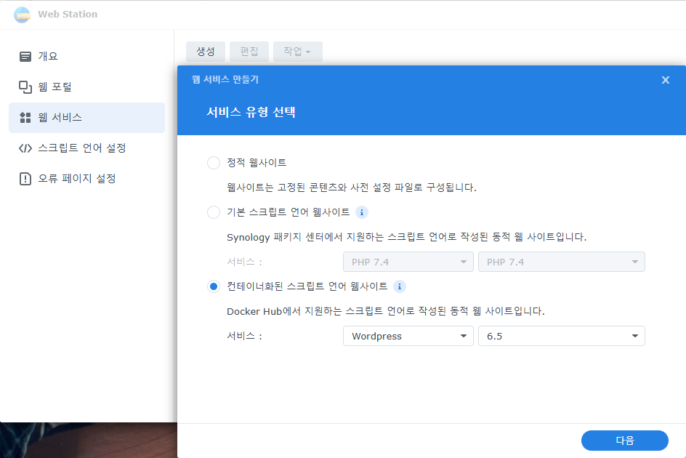686x458 pixels.
Task: Click the 컨테이너화된 스크립트 언어 웹사이트 label
Action: 307,286
